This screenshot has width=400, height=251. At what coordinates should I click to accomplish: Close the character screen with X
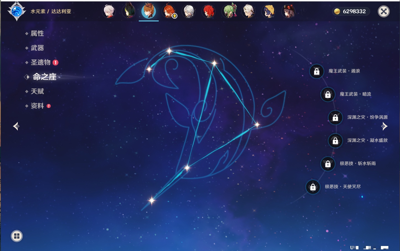click(x=384, y=11)
